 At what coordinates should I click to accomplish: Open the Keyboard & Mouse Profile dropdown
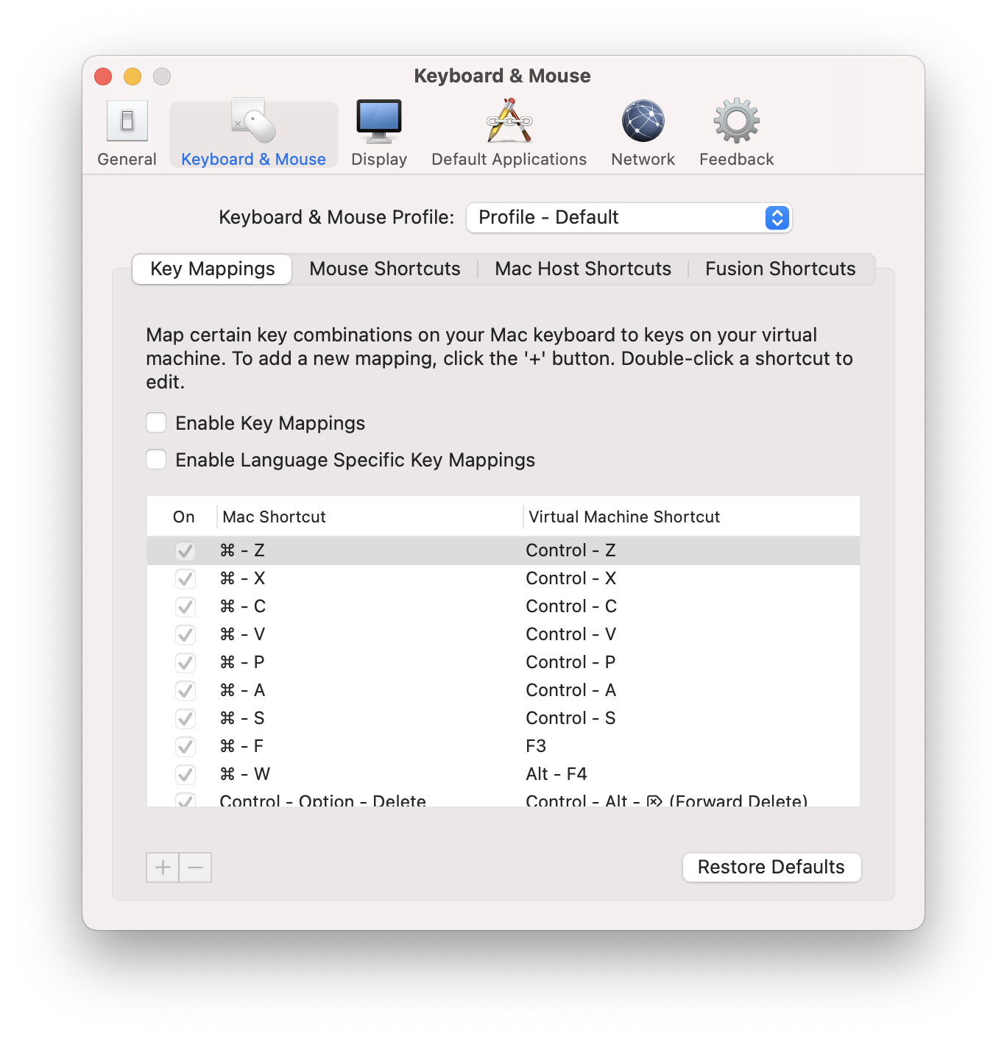[629, 218]
